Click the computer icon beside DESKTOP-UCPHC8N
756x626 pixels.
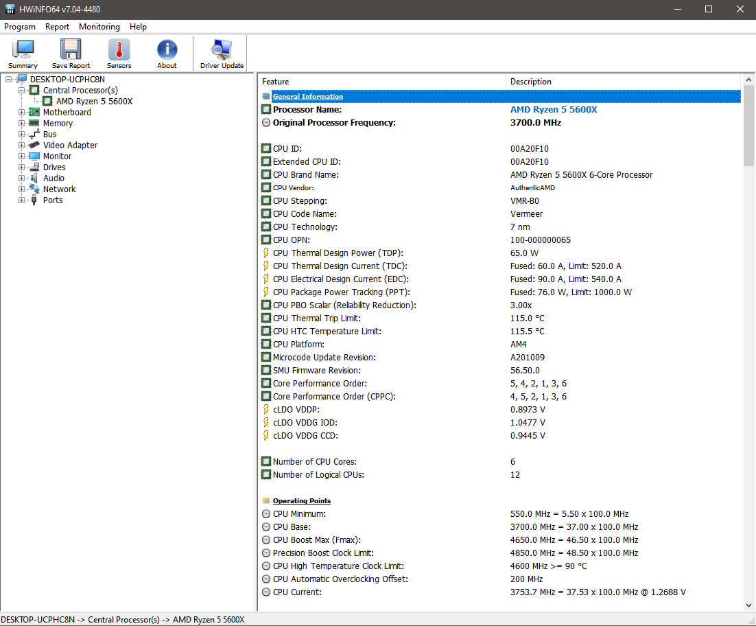(x=21, y=79)
